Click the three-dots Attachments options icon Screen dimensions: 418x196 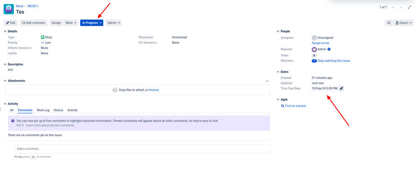pyautogui.click(x=267, y=81)
